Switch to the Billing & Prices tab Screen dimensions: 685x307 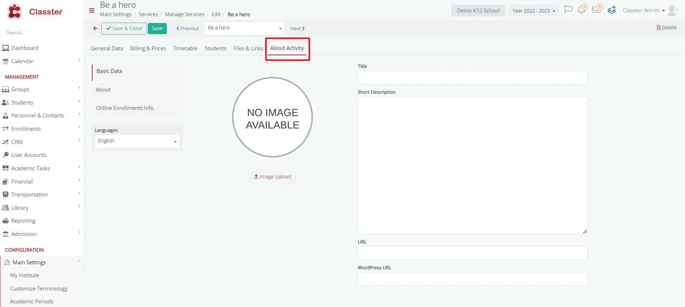click(148, 48)
